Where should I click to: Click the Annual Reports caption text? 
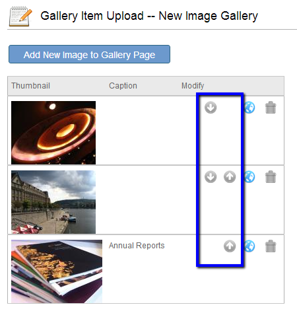coord(137,246)
